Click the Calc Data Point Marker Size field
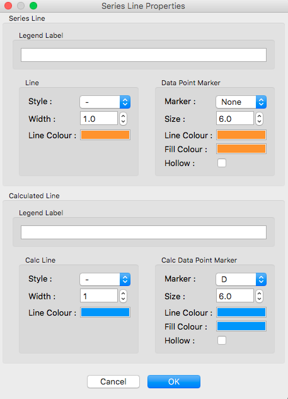The height and width of the screenshot is (399, 288). [x=235, y=295]
